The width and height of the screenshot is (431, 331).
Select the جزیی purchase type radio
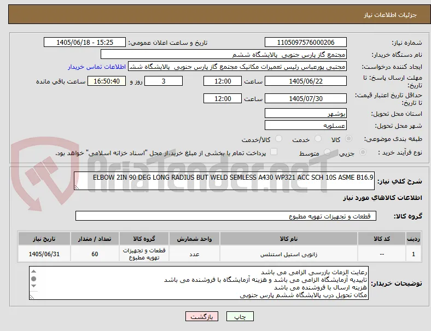point(363,152)
